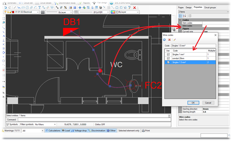
Task: Switch to the EAC & EMS forms tab
Action: pos(120,3)
